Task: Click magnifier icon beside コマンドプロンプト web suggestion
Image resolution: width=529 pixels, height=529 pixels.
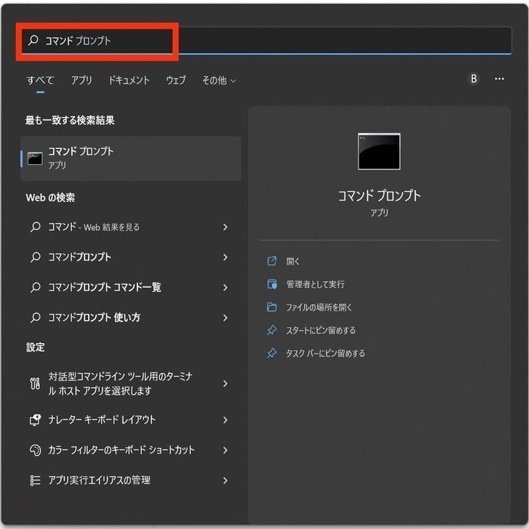Action: [x=36, y=257]
